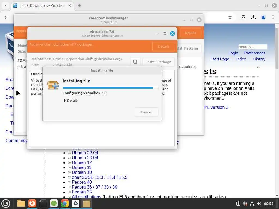Viewport: 279px width, 209px height.
Task: Click the package box icon in Installing dialog
Action: (x=53, y=85)
